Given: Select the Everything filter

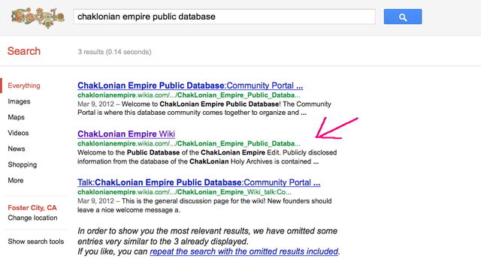Looking at the screenshot, I should (24, 86).
